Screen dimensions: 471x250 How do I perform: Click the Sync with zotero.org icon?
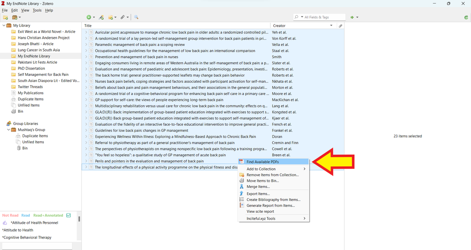point(466,17)
